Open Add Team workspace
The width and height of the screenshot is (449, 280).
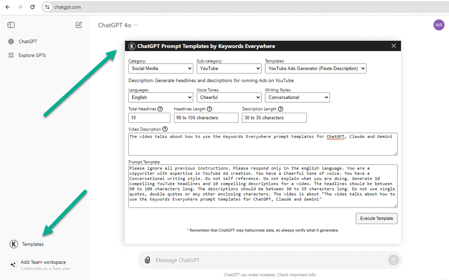pos(43,262)
